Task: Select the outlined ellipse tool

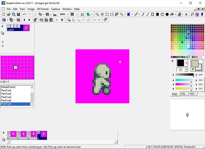Action: 162,14
